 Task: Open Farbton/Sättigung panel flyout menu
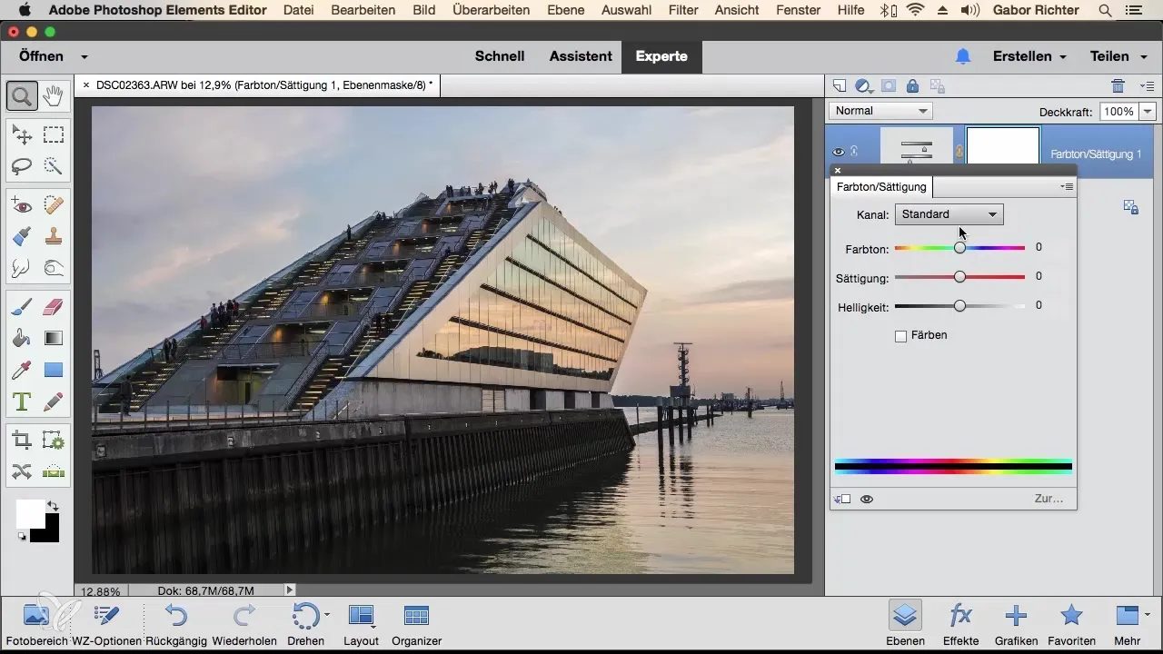click(x=1069, y=186)
